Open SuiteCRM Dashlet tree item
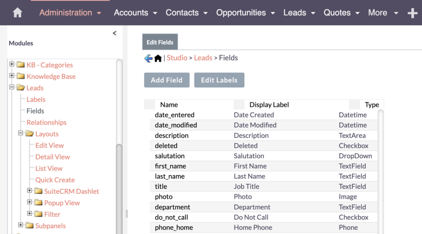The height and width of the screenshot is (234, 422). 72,191
